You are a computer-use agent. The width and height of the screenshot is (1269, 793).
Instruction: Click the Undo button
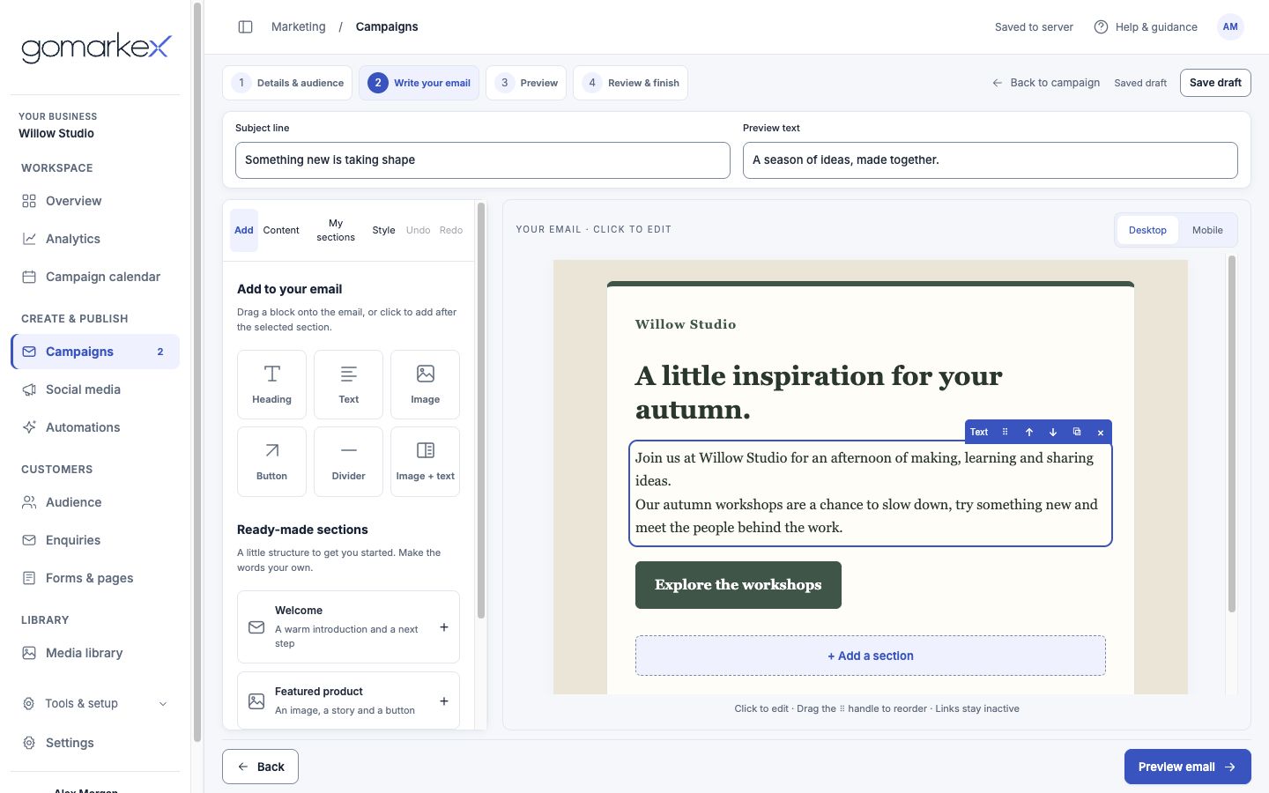[x=418, y=230]
